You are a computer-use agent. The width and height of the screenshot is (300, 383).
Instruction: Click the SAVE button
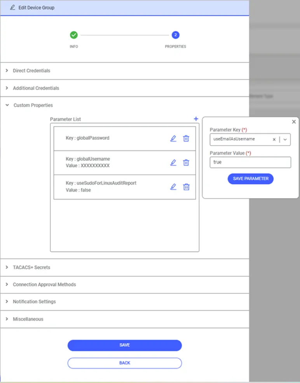tap(124, 345)
